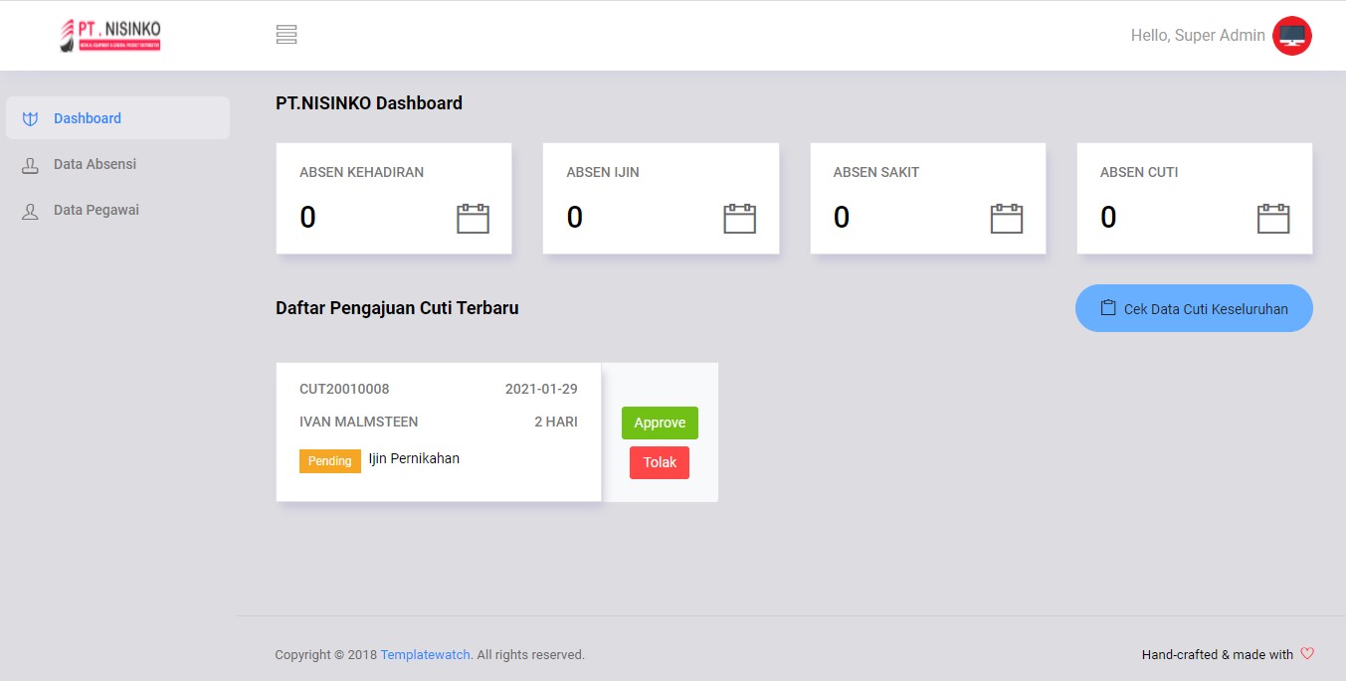Viewport: 1346px width, 681px height.
Task: Click the Absen Kehadiran card label
Action: click(x=361, y=172)
